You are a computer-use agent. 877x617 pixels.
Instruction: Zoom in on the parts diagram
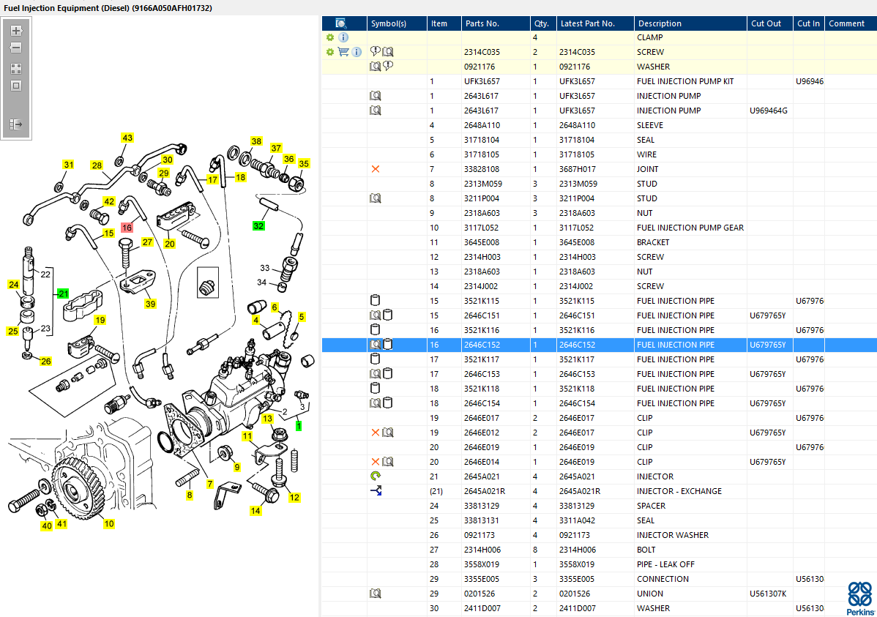(x=16, y=31)
